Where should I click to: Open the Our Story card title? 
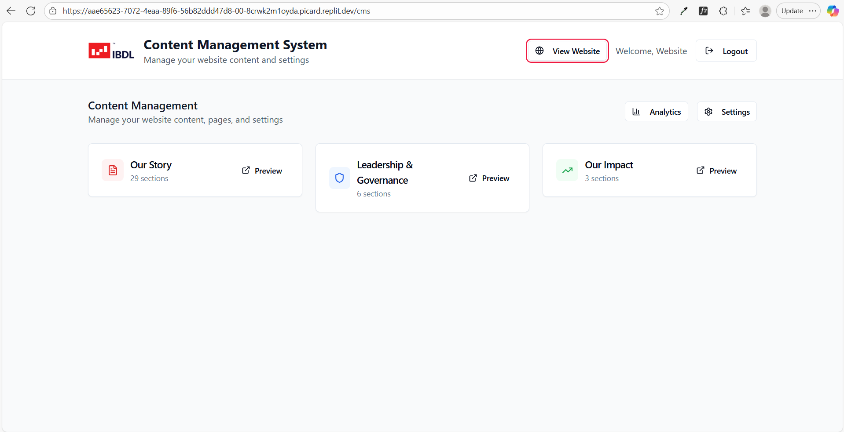tap(151, 165)
